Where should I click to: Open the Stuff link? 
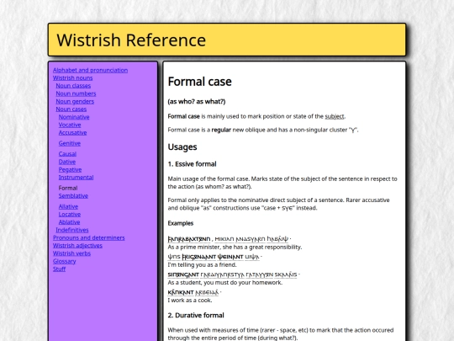59,269
